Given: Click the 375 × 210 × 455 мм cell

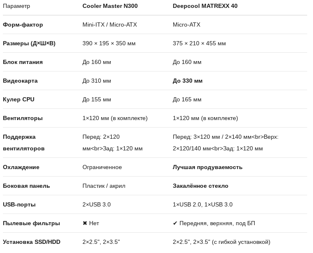Looking at the screenshot, I should tap(199, 43).
